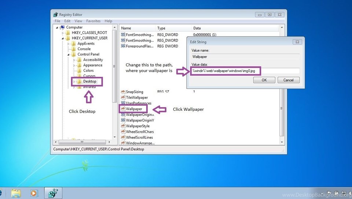The image size is (352, 199).
Task: Select the Cursors key label
Action: [89, 76]
